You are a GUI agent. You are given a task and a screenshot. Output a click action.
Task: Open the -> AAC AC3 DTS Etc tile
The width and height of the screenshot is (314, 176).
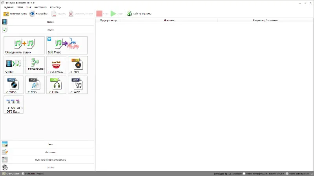[14, 104]
